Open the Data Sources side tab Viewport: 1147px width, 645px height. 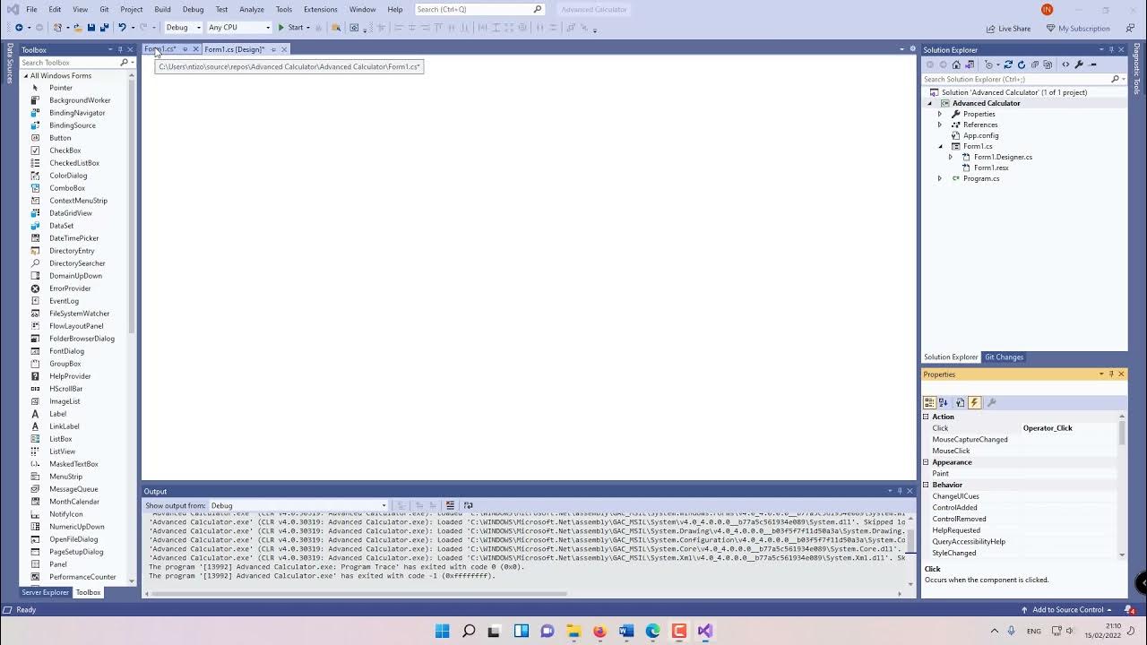tap(10, 63)
